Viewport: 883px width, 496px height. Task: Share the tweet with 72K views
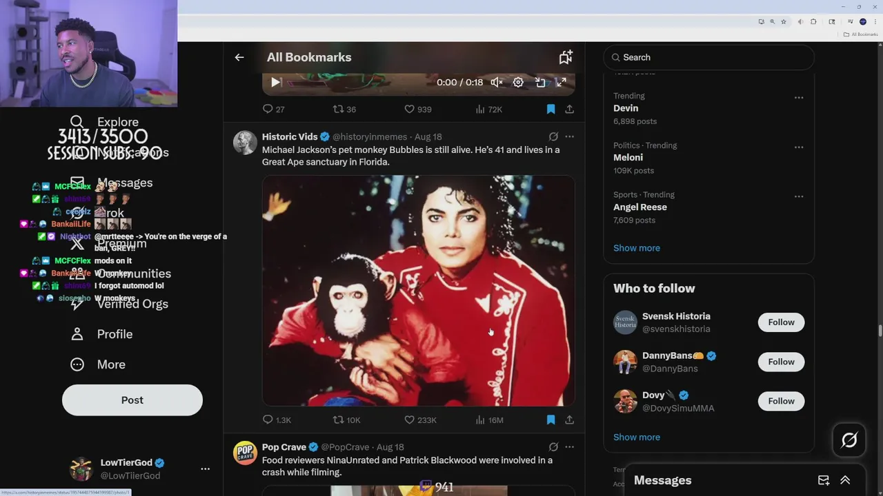coord(569,109)
